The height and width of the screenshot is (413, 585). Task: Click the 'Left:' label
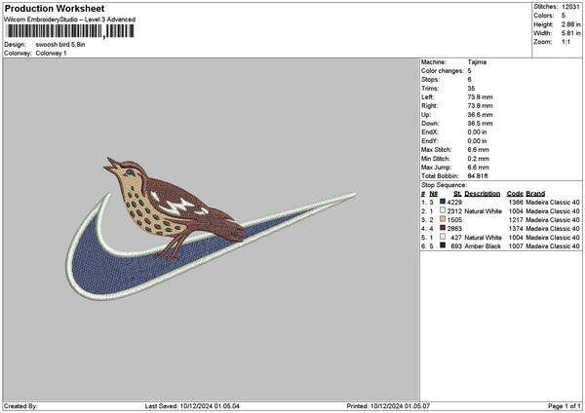(x=427, y=97)
